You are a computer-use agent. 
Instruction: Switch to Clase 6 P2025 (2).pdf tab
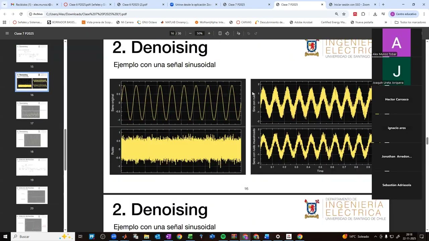(140, 5)
